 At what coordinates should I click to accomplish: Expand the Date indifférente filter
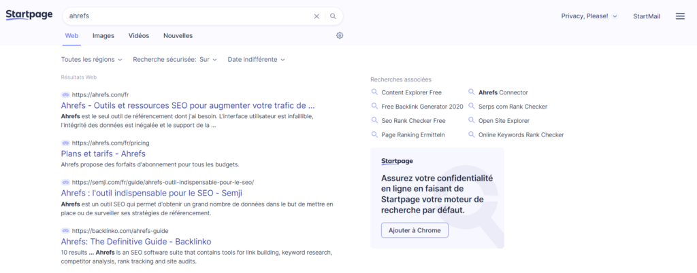pyautogui.click(x=255, y=60)
